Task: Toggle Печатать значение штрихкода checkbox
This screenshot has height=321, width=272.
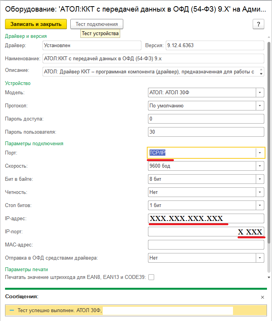Action: click(151, 277)
